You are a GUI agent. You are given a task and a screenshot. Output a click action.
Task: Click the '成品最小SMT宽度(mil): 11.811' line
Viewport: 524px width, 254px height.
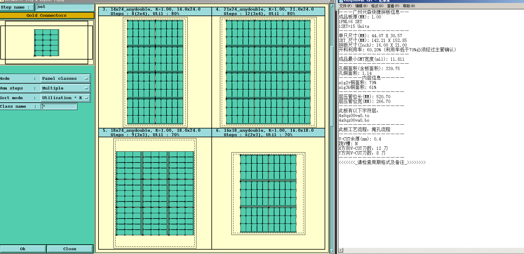(371, 59)
